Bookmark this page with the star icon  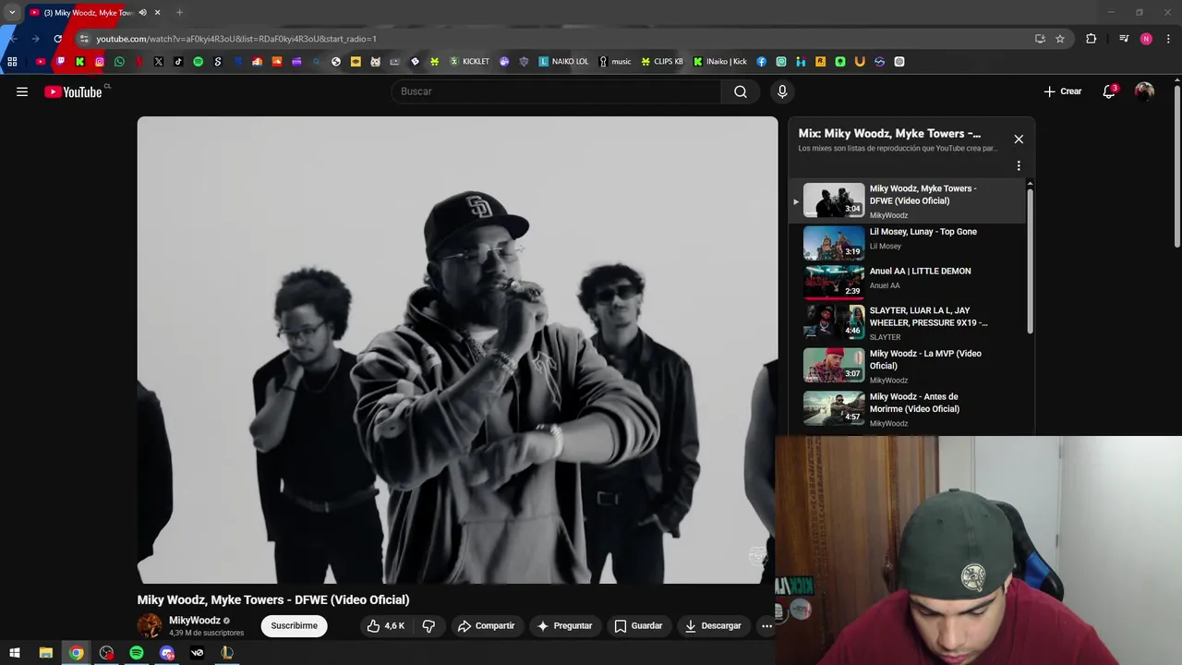1060,39
